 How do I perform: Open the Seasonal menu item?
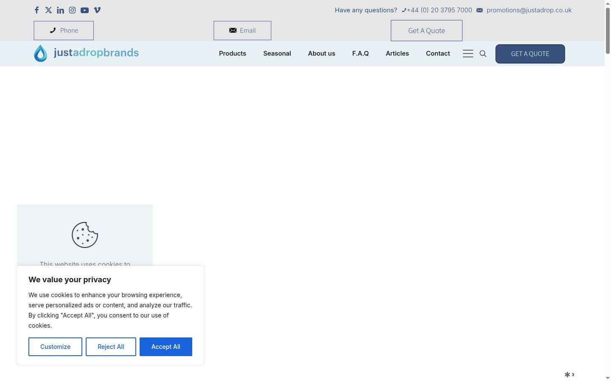coord(277,53)
